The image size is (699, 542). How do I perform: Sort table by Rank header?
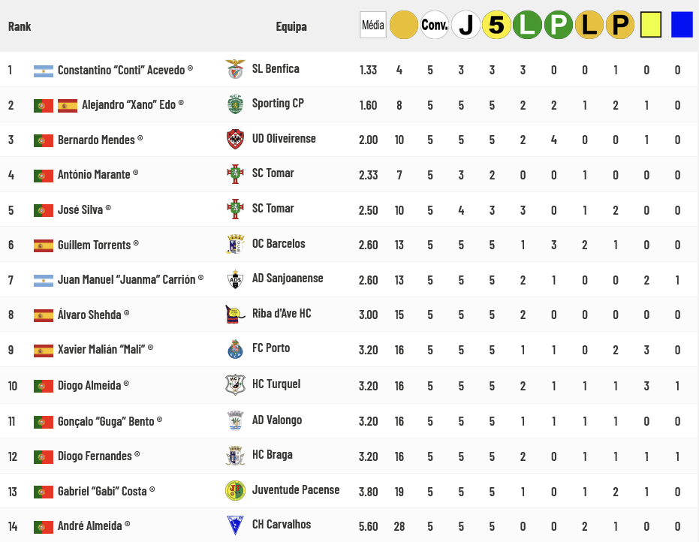pos(20,26)
